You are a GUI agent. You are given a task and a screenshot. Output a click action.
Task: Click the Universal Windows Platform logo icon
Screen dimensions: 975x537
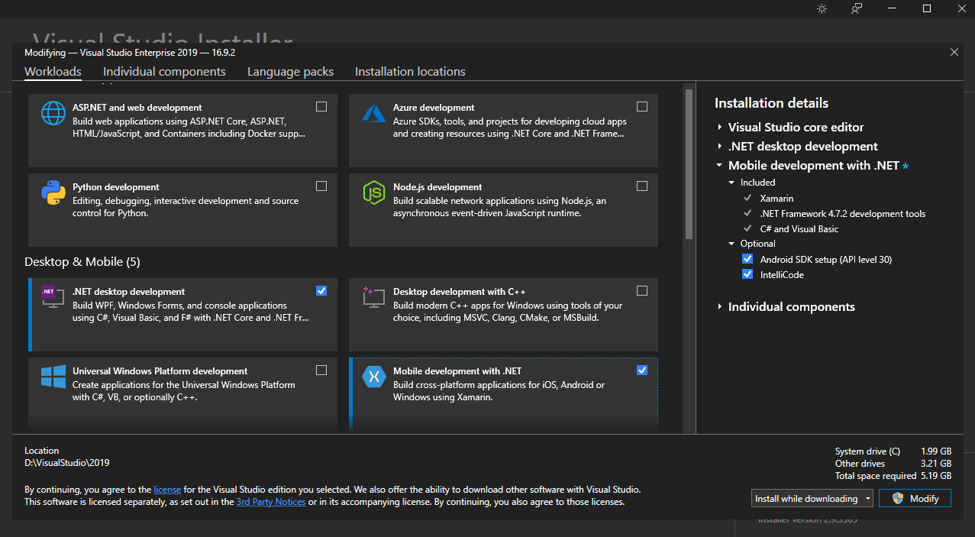53,377
